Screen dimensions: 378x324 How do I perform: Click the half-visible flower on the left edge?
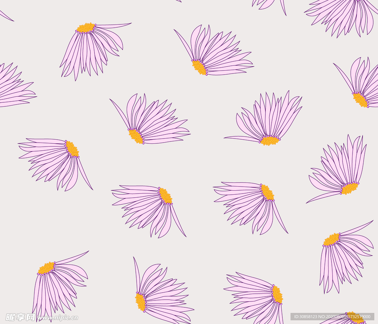[x=15, y=87]
